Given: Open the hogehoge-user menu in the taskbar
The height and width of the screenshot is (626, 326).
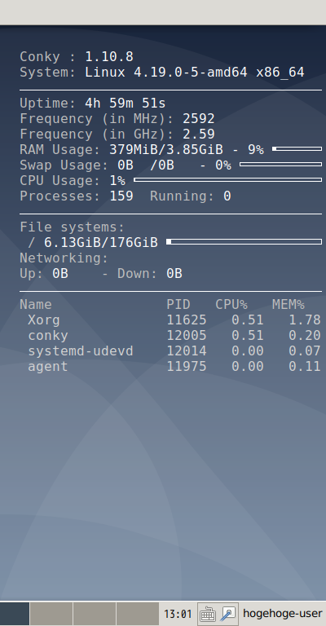Looking at the screenshot, I should tap(283, 614).
